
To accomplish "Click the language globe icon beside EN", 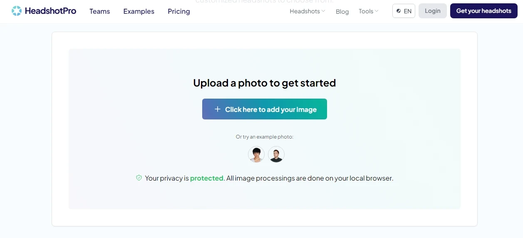I will [x=399, y=11].
